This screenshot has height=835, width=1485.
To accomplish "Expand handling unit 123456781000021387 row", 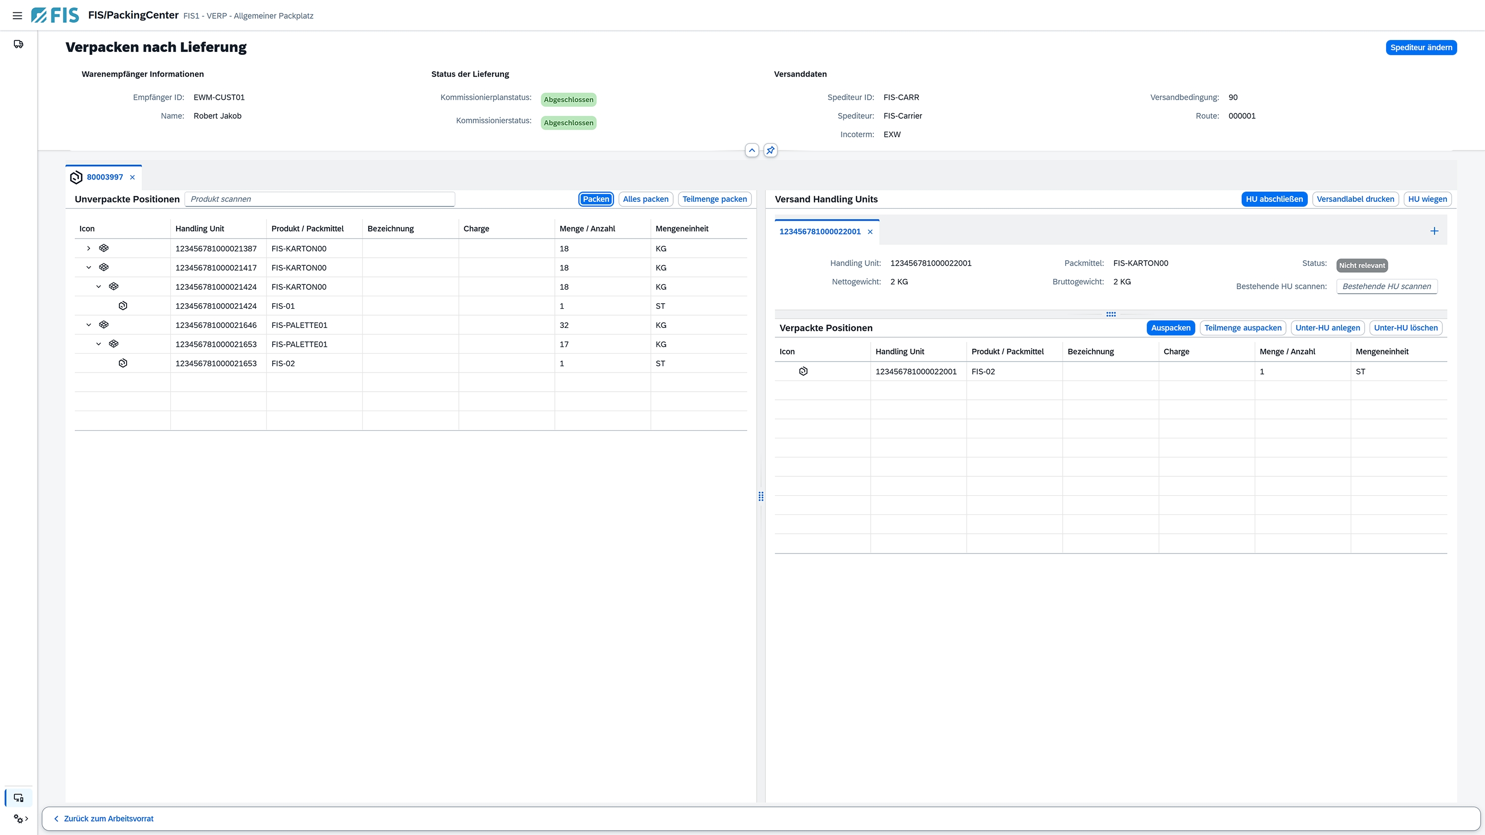I will (x=88, y=248).
